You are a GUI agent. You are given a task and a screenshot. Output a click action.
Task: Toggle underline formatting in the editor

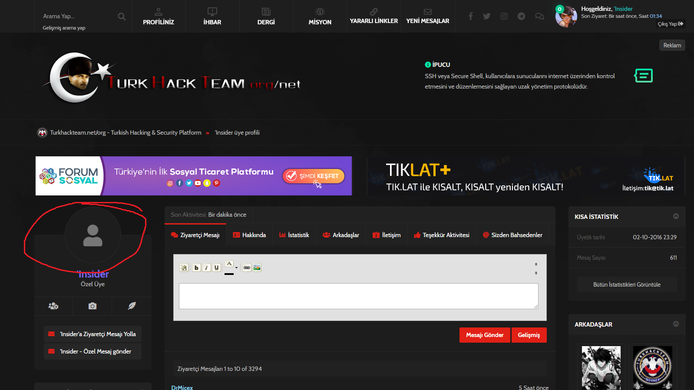pyautogui.click(x=216, y=268)
